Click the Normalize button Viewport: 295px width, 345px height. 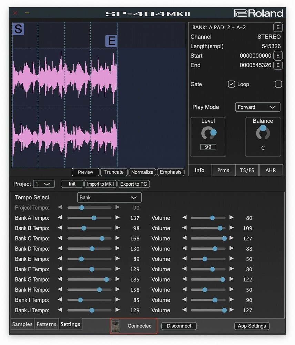pyautogui.click(x=142, y=172)
